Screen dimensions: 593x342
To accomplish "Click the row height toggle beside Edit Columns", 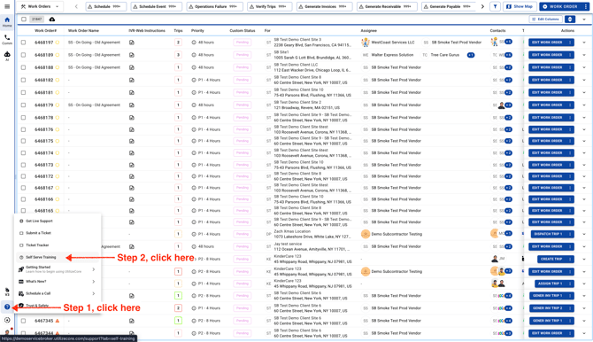I will coord(570,19).
